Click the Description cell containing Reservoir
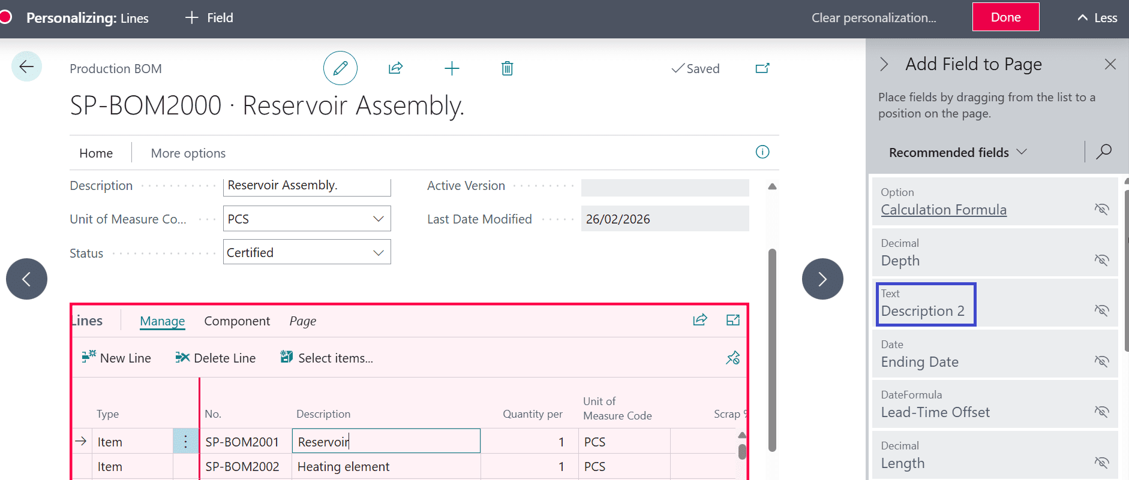 pyautogui.click(x=386, y=442)
